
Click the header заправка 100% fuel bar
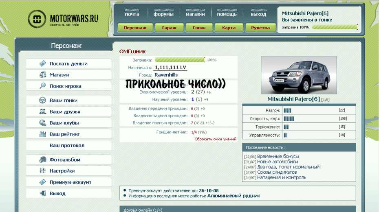(335, 27)
